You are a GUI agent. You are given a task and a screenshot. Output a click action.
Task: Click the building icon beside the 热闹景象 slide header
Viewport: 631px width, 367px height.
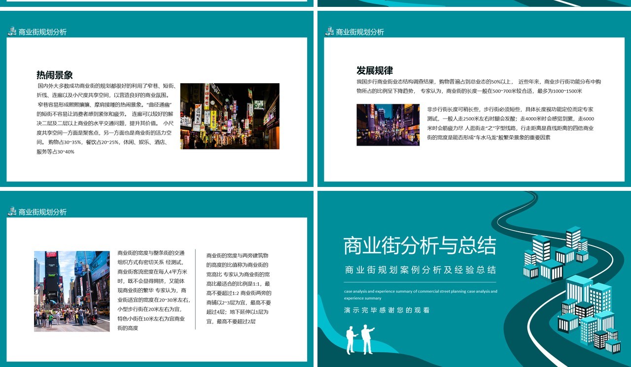tap(12, 31)
